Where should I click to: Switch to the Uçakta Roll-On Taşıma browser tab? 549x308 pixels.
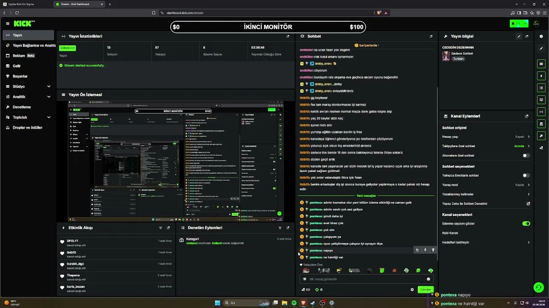tap(26, 4)
